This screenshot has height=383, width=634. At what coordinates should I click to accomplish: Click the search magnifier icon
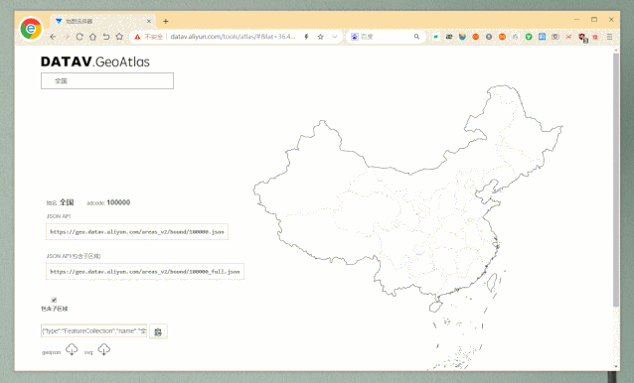pos(417,37)
